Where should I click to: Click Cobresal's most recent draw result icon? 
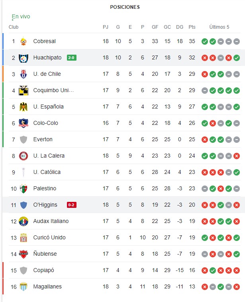[x=237, y=41]
